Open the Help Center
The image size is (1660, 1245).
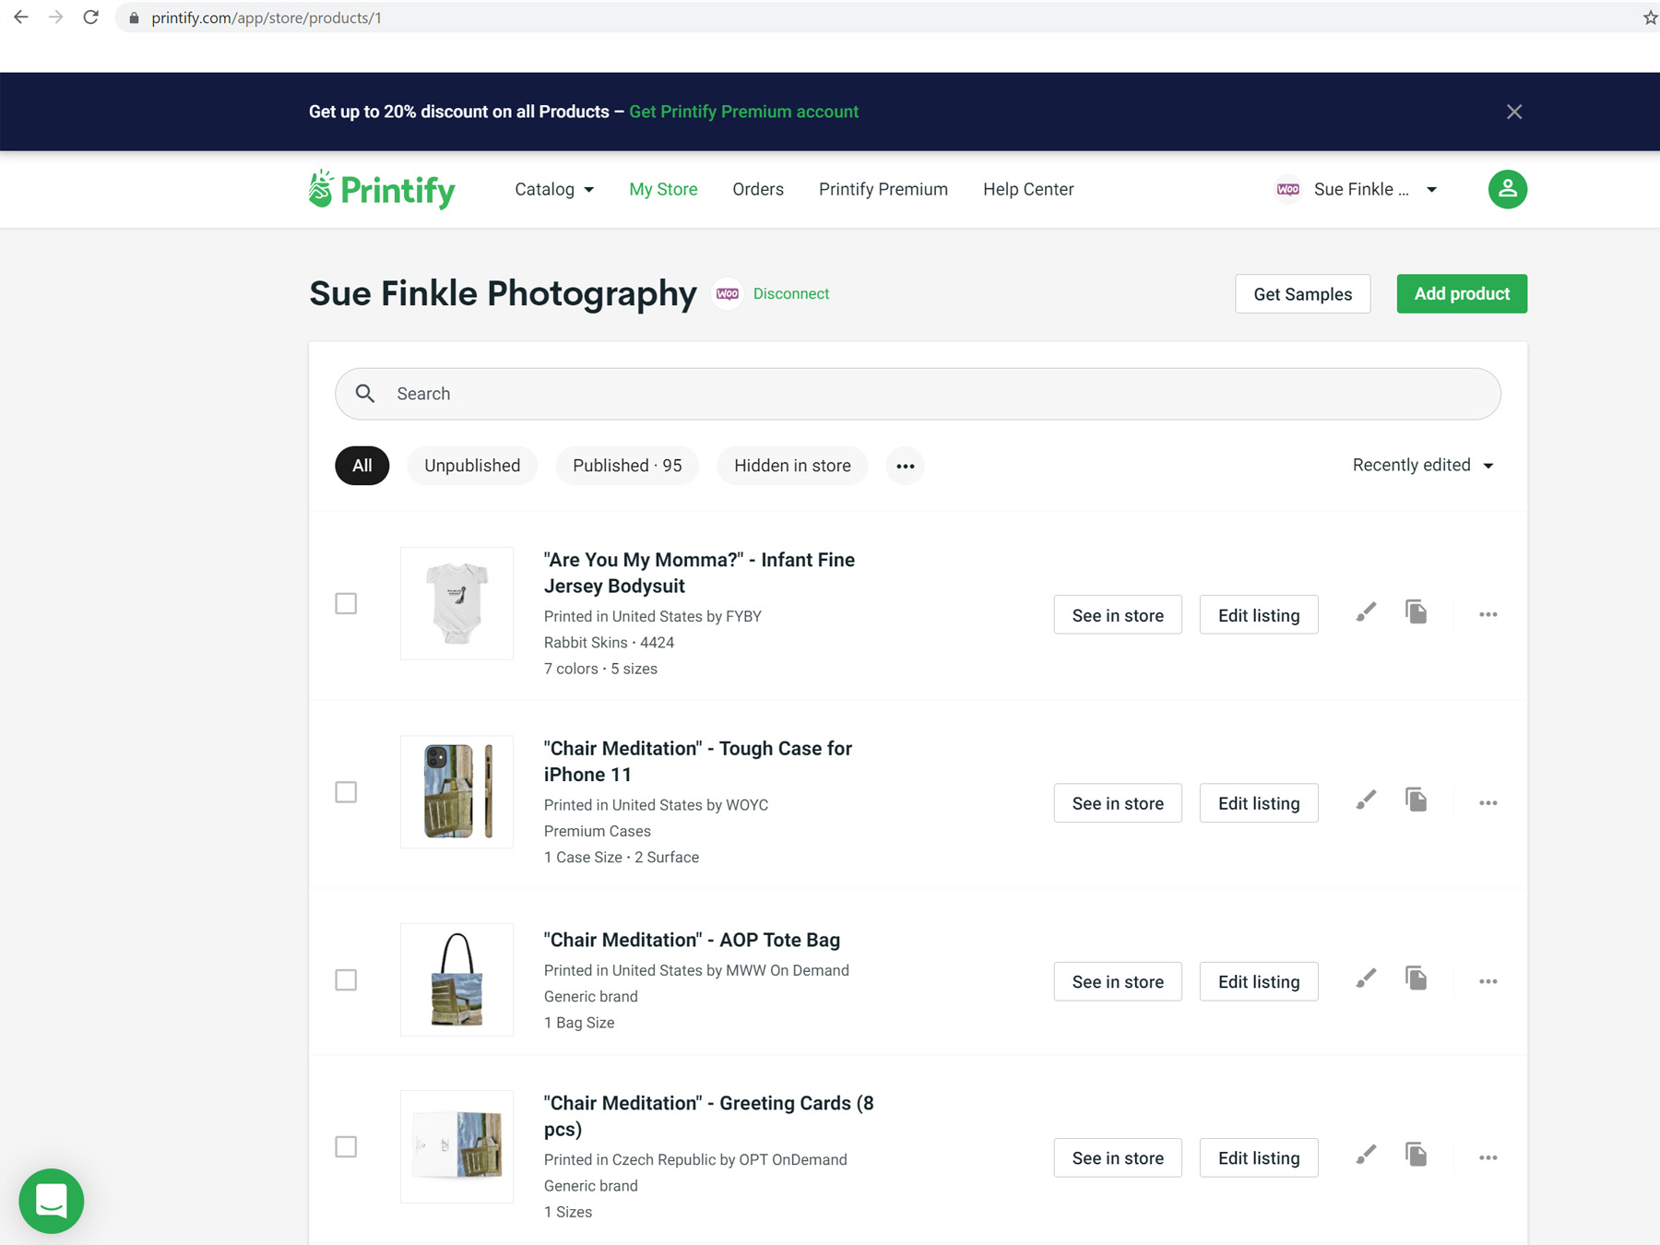(x=1028, y=189)
